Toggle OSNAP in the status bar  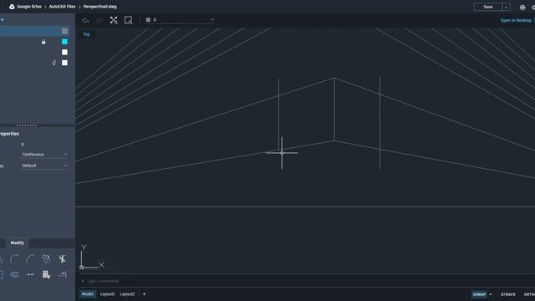[x=479, y=294]
